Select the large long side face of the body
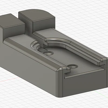 pos(28,68)
